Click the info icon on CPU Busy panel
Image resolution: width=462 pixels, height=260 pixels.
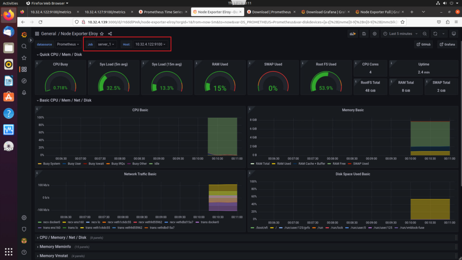pyautogui.click(x=37, y=63)
